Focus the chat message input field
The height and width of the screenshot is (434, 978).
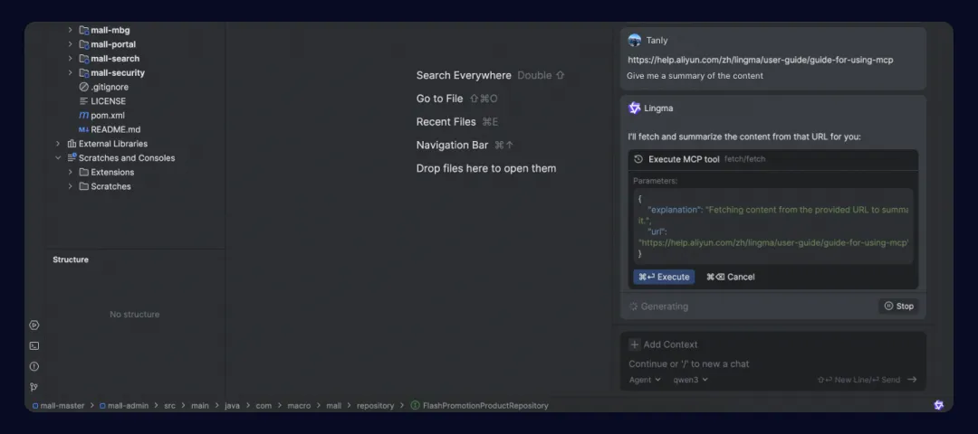click(x=772, y=363)
